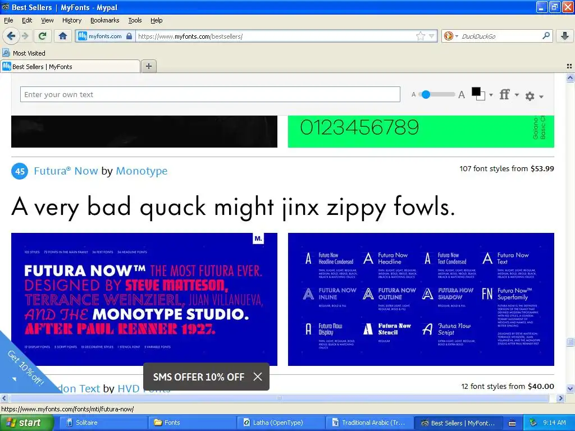Screen dimensions: 575x431
Task: Click the on-screen keyboard tray icon
Action: pos(512,423)
